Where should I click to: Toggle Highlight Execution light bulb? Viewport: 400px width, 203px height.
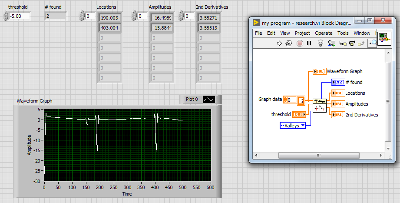click(321, 43)
